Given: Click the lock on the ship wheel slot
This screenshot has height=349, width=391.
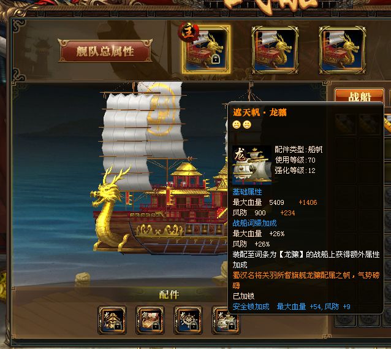Looking at the screenshot, I should [x=194, y=326].
